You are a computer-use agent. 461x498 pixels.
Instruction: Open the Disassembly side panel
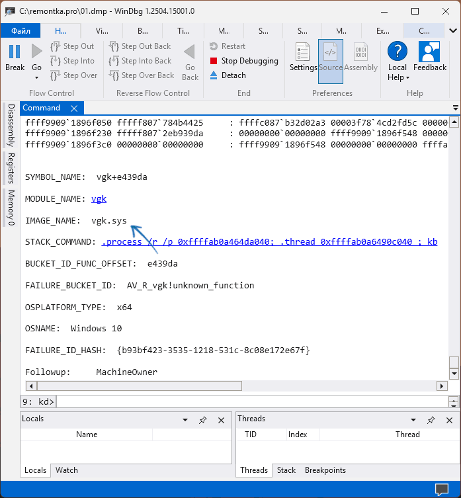(x=11, y=126)
